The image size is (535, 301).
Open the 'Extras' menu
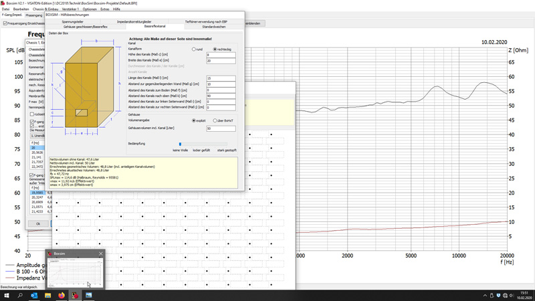coord(105,9)
